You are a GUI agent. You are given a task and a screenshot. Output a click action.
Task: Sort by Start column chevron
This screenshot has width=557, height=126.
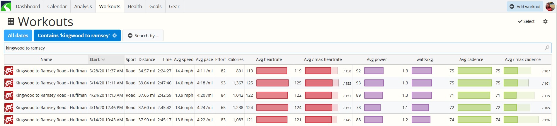(103, 59)
